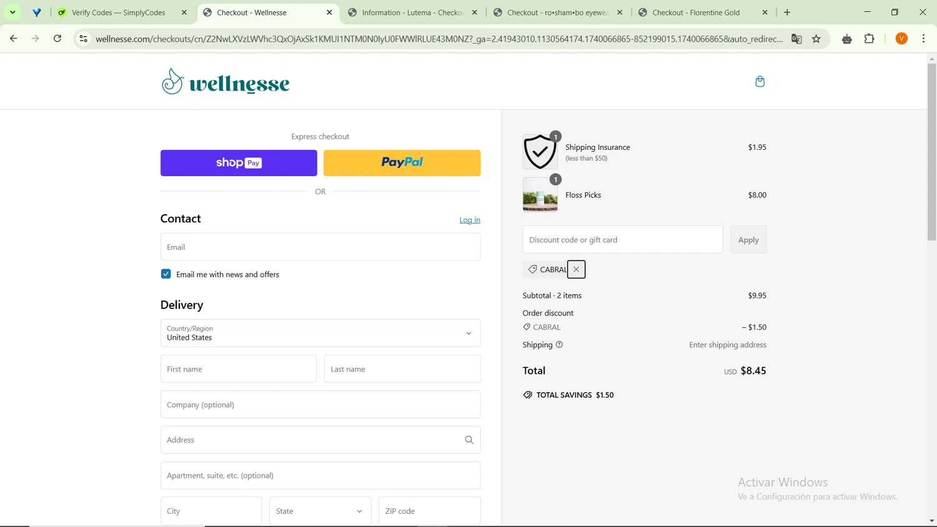Click the Last name field

click(x=402, y=369)
